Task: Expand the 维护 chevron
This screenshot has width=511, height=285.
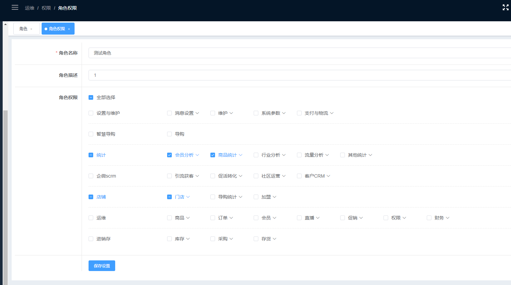Action: click(x=231, y=113)
